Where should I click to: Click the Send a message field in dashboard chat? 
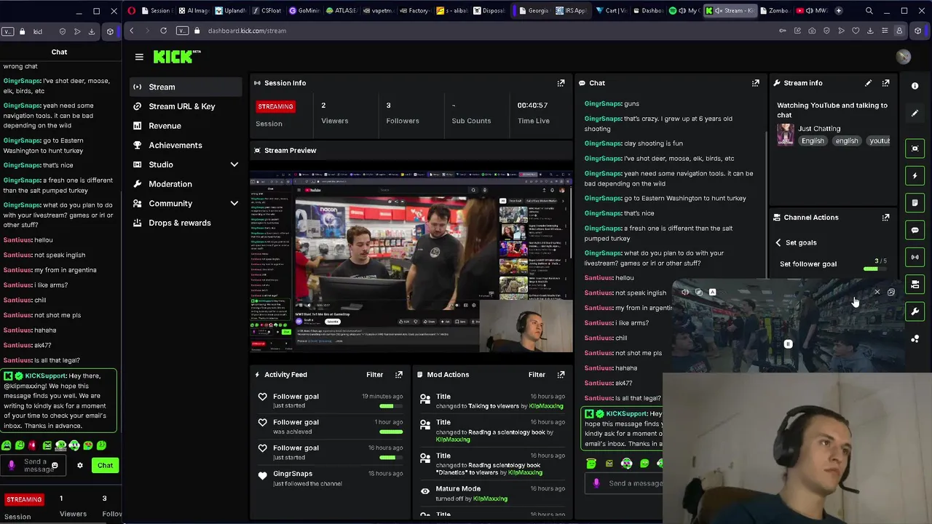[635, 483]
